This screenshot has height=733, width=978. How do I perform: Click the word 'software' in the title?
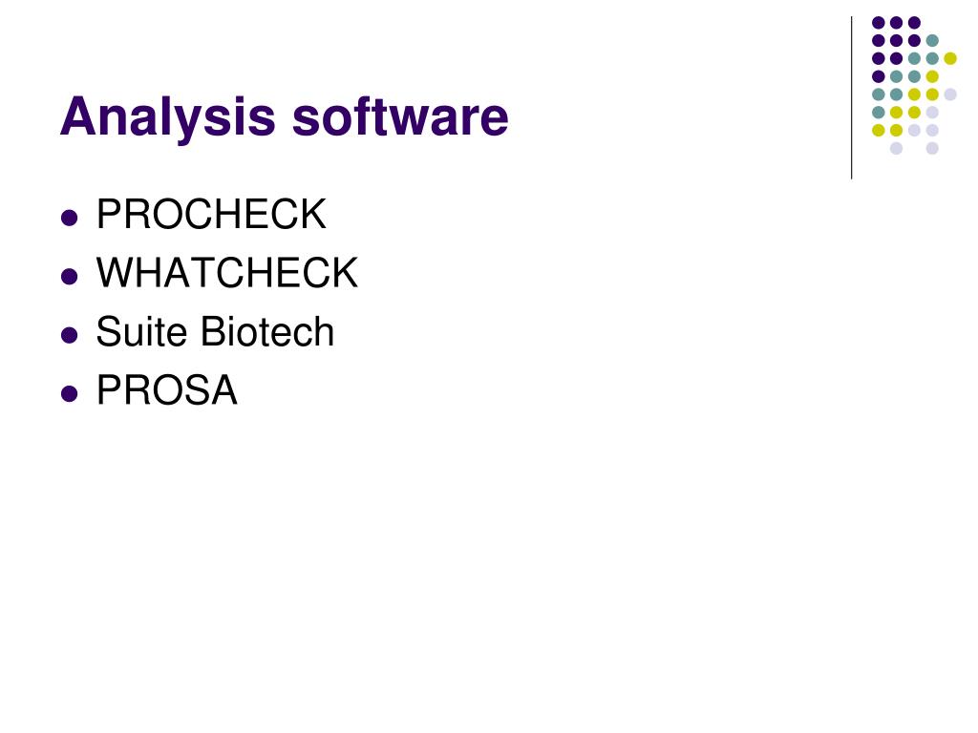pos(400,115)
